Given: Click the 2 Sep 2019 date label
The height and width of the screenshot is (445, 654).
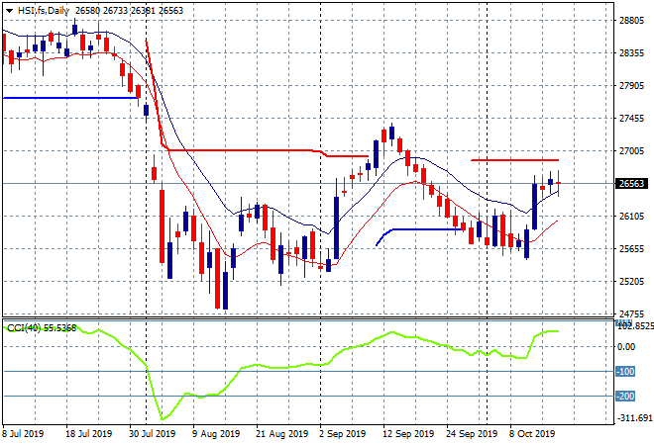Looking at the screenshot, I should click(x=343, y=434).
